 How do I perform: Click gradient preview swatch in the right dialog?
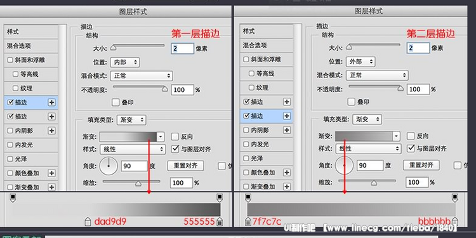point(364,136)
